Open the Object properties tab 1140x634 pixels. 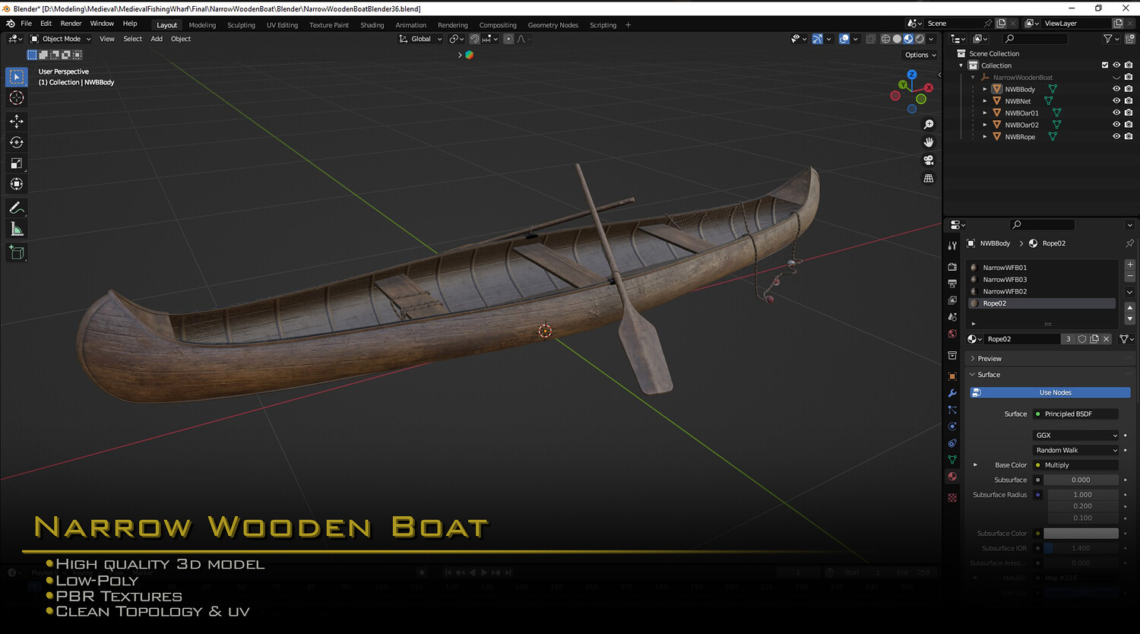[x=952, y=376]
